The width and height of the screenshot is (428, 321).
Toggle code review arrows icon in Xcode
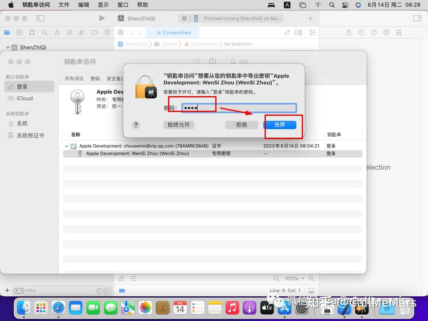click(x=287, y=33)
